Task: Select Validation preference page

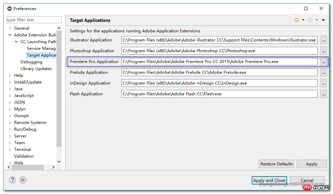Action: point(24,156)
